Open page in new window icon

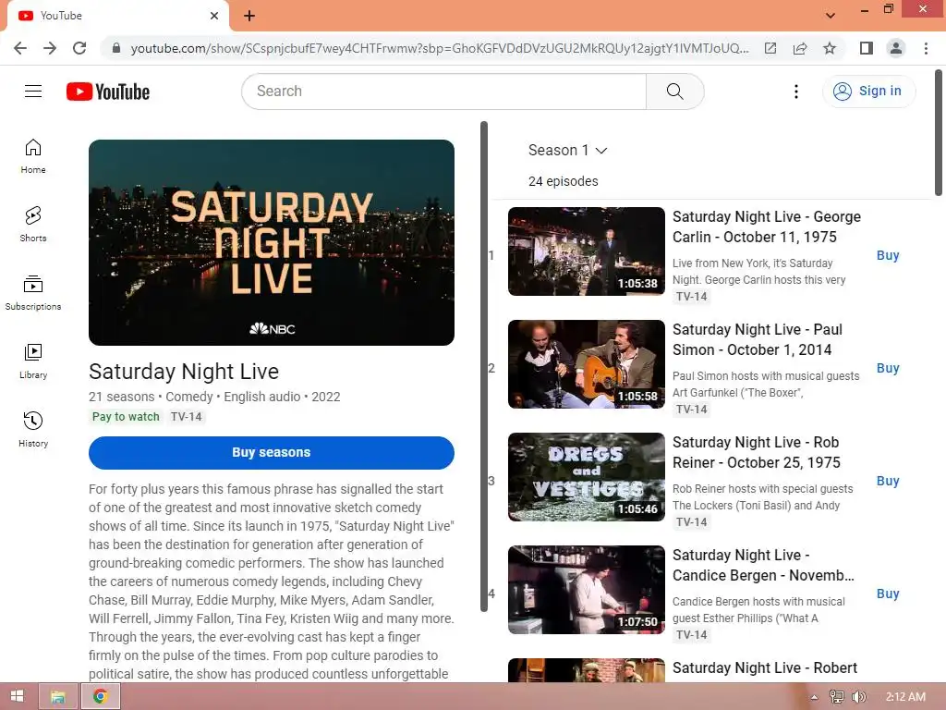click(770, 48)
